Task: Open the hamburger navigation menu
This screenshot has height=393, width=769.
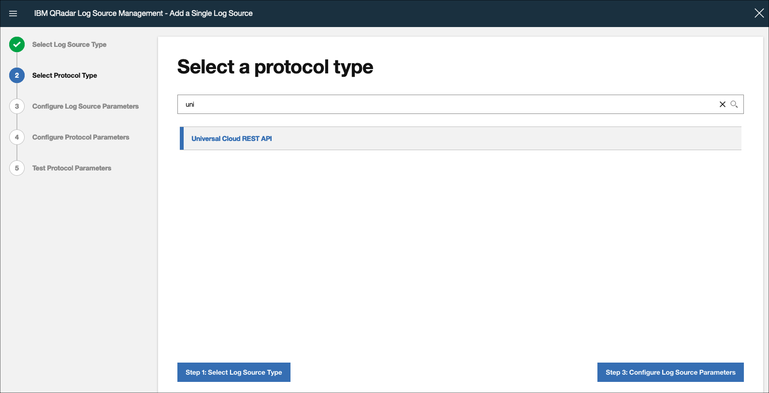Action: pos(13,14)
